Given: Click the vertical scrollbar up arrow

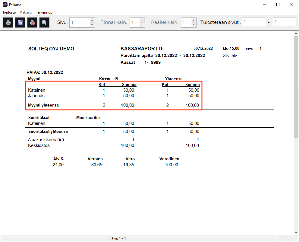Looking at the screenshot, I should click(x=296, y=34).
